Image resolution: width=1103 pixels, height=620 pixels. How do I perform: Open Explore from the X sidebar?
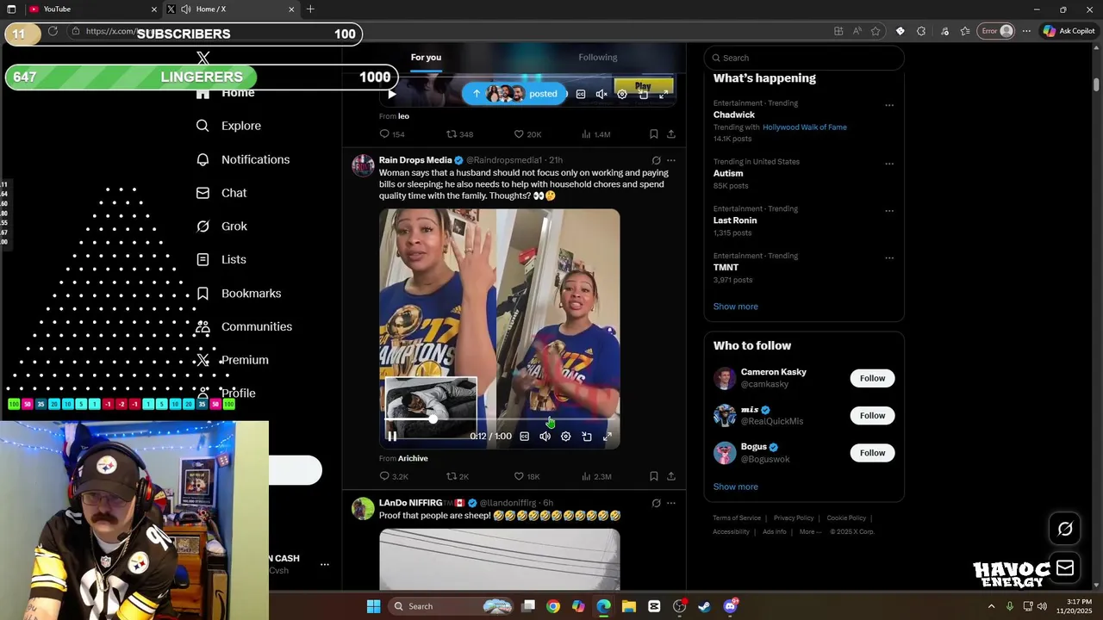pyautogui.click(x=228, y=126)
